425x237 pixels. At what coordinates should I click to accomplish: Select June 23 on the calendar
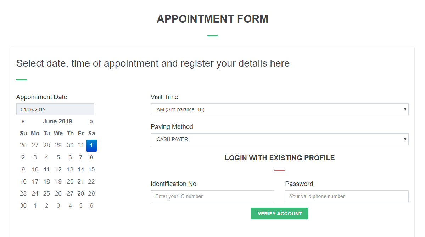pos(23,193)
